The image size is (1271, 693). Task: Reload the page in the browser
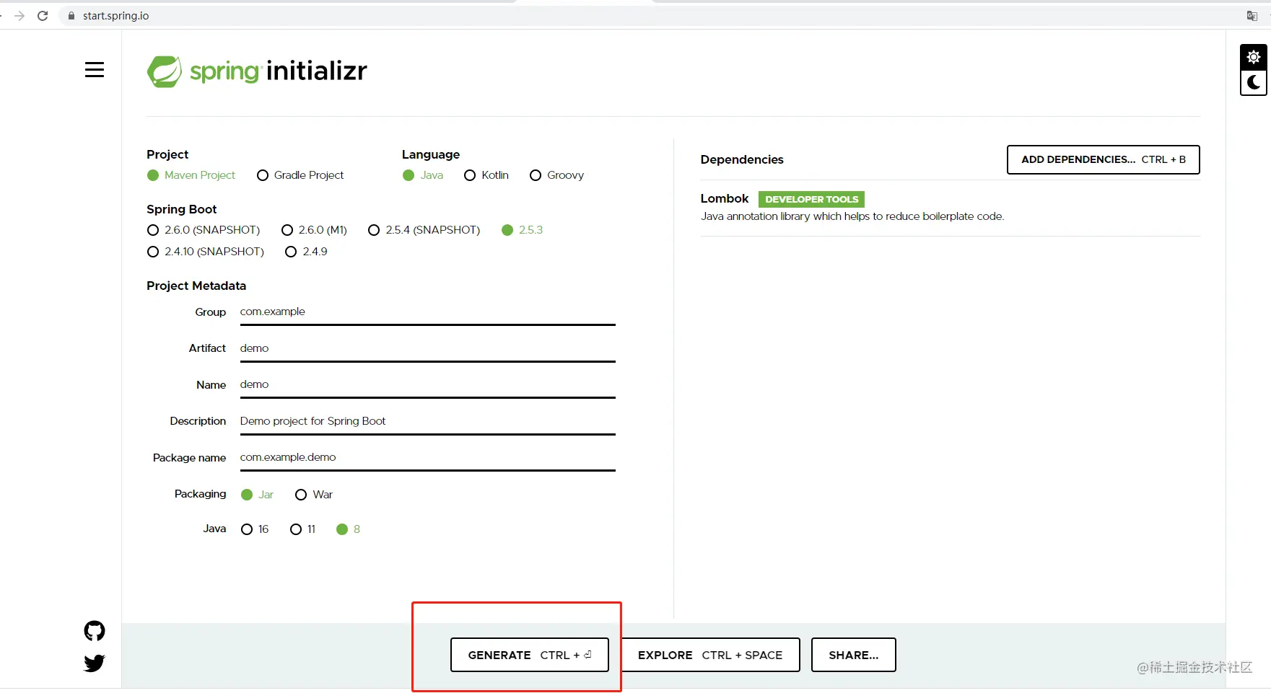(x=43, y=16)
